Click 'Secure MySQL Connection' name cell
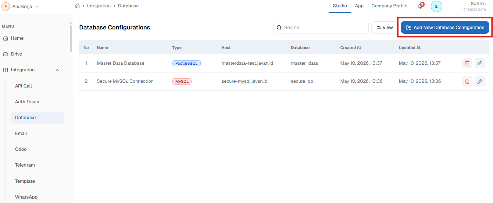 [x=125, y=81]
